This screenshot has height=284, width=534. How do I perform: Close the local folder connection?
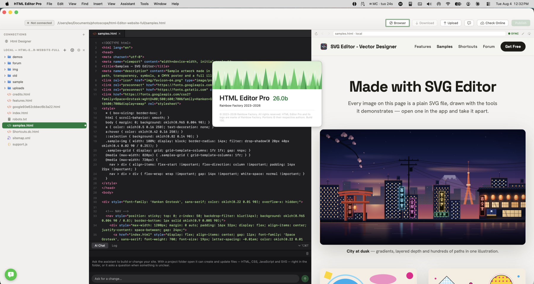pos(84,50)
